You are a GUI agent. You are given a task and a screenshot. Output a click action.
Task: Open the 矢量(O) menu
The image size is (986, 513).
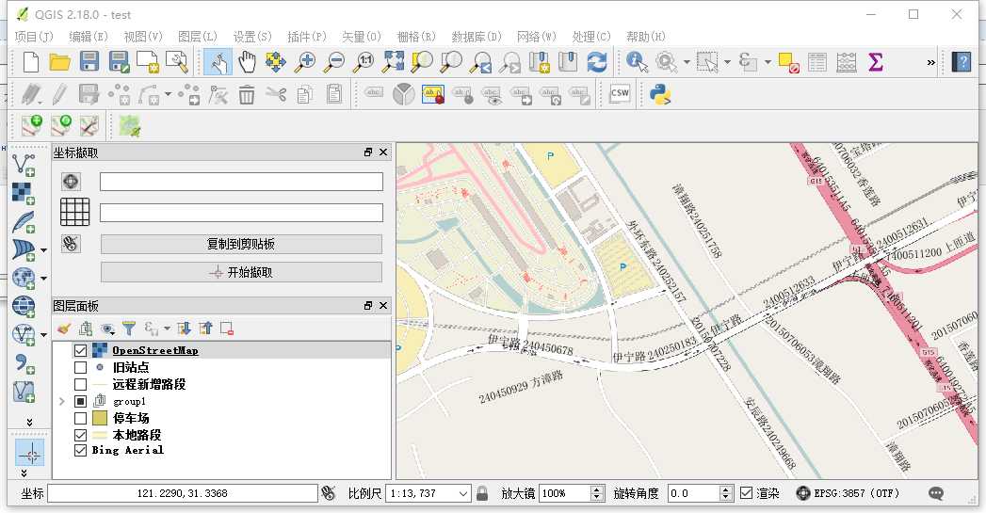[362, 37]
